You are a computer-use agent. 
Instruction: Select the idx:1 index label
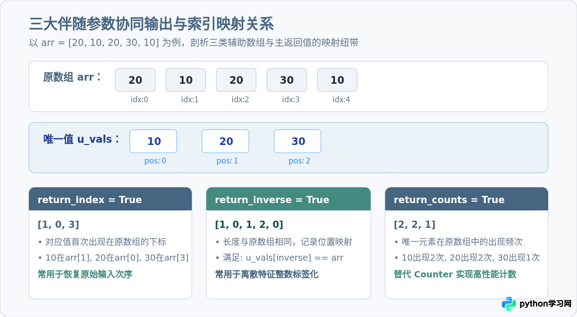190,100
